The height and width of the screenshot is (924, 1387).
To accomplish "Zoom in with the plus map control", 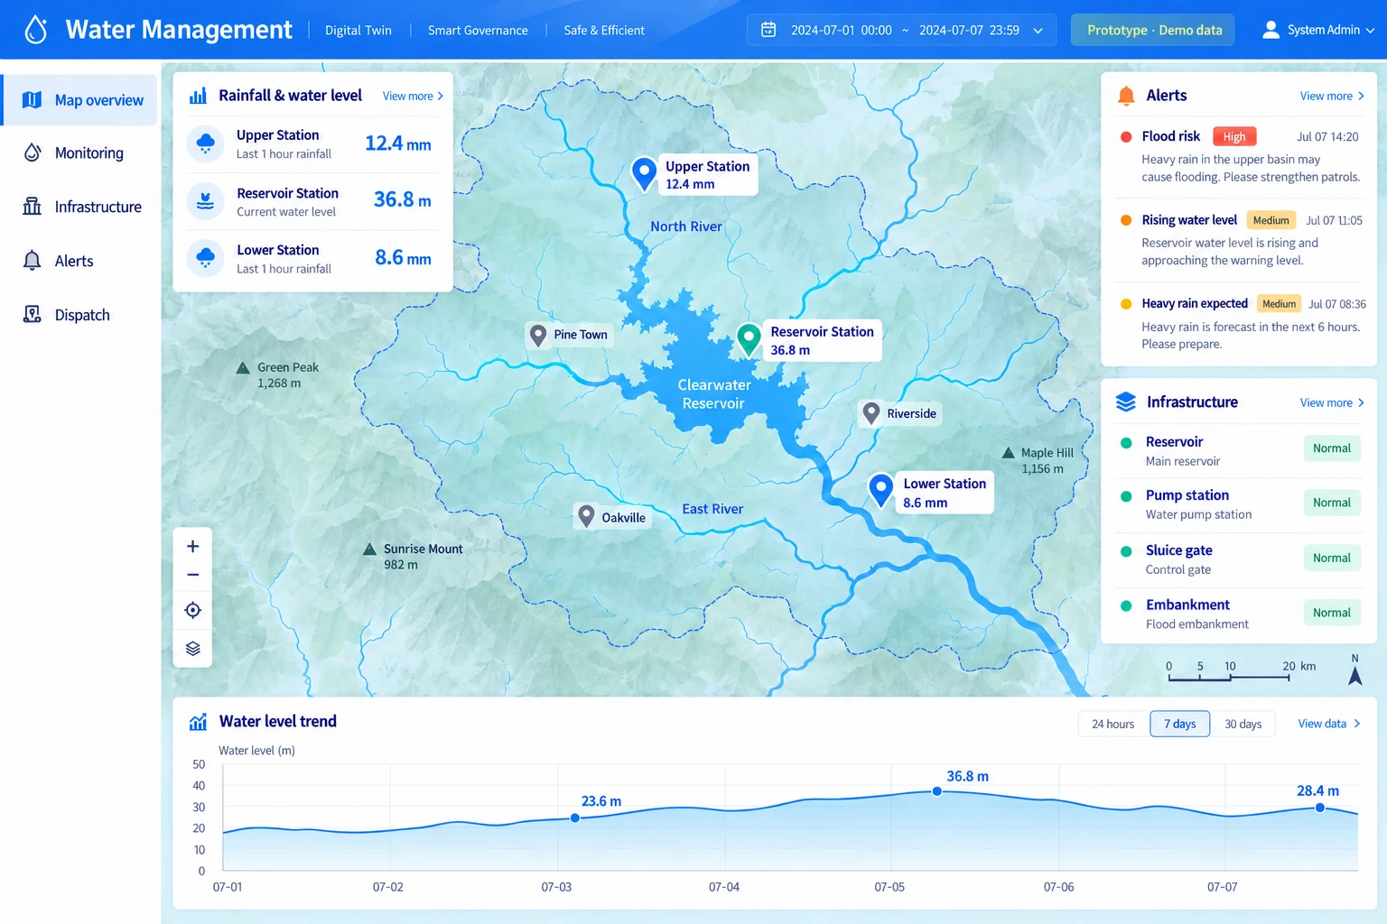I will click(x=192, y=546).
